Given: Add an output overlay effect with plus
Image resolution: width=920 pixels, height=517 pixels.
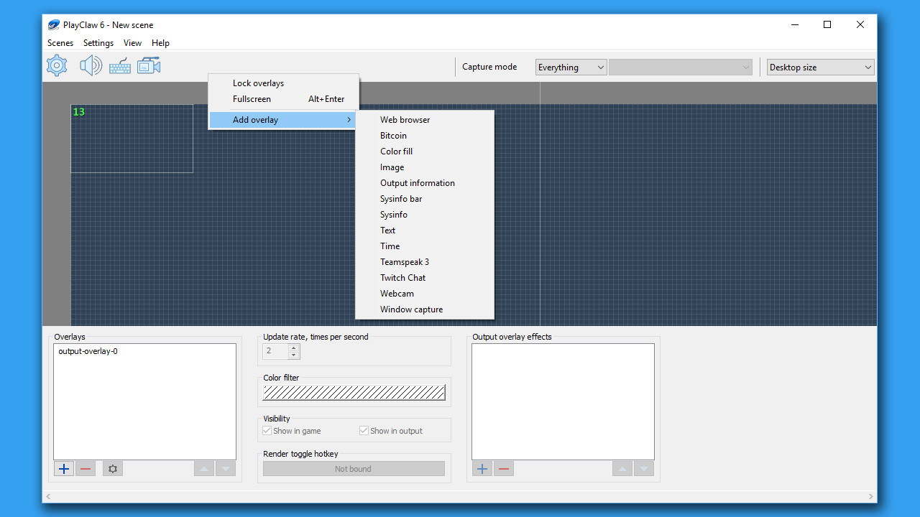Looking at the screenshot, I should point(482,468).
